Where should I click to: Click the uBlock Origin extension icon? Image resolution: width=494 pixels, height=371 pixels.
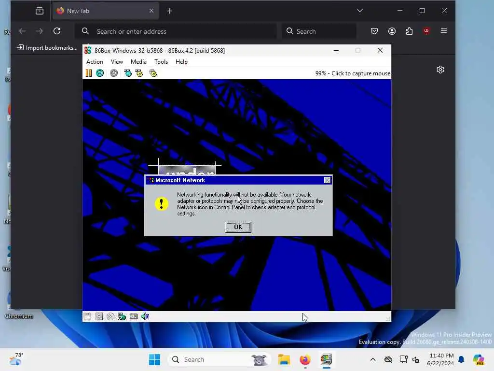(x=426, y=31)
